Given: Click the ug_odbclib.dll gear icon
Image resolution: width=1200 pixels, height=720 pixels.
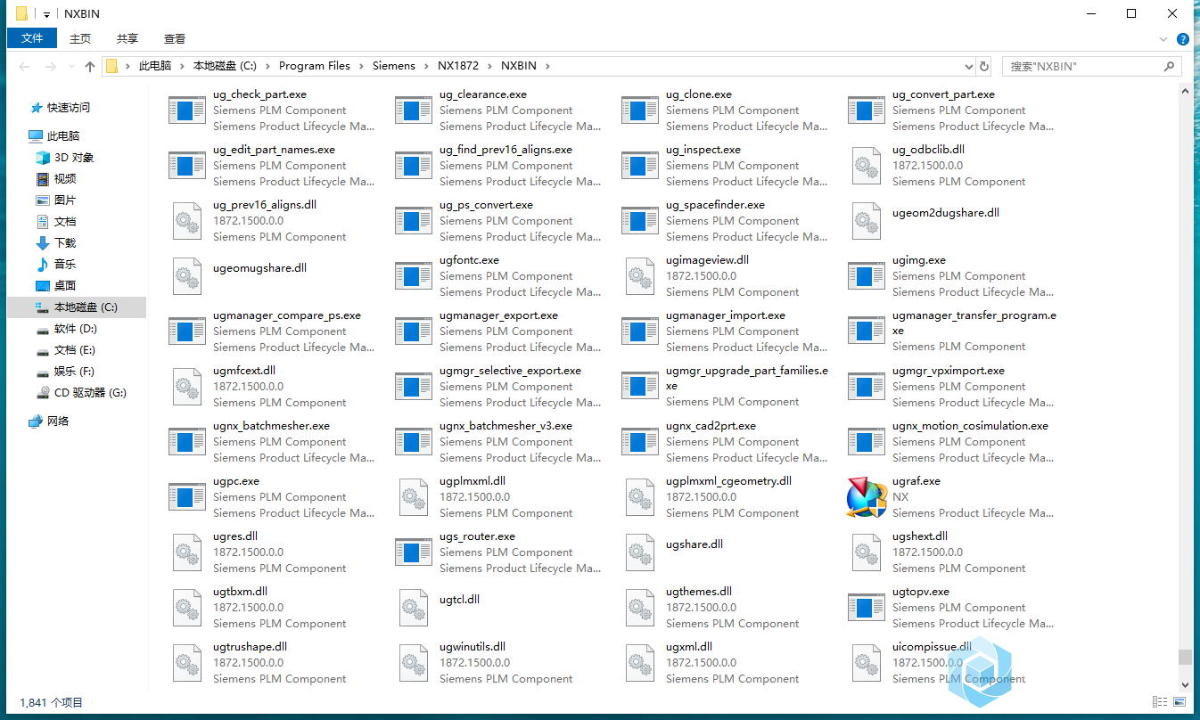Looking at the screenshot, I should (867, 166).
